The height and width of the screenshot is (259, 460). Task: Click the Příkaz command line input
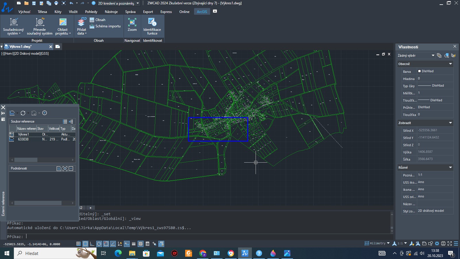click(x=198, y=237)
